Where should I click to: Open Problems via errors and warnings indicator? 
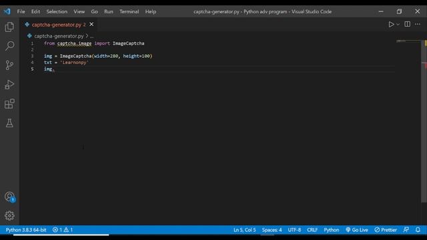coord(63,230)
